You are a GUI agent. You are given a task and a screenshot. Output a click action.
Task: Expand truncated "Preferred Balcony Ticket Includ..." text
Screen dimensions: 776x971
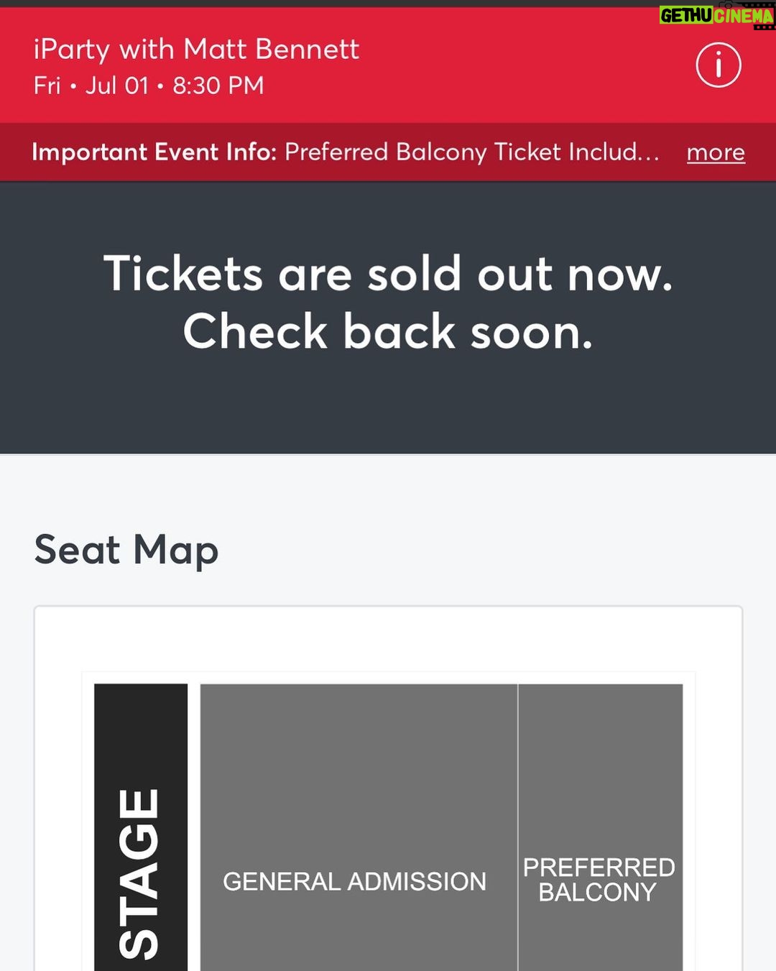(x=471, y=152)
